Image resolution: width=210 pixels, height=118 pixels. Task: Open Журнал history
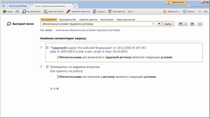click(189, 11)
